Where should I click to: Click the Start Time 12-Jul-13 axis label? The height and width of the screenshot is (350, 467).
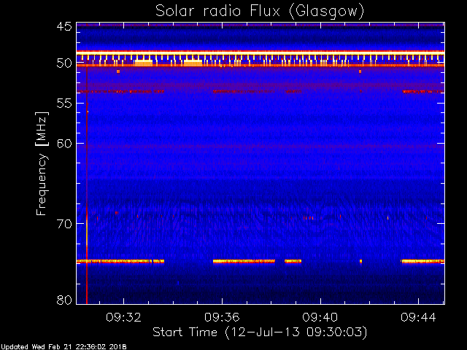click(260, 332)
